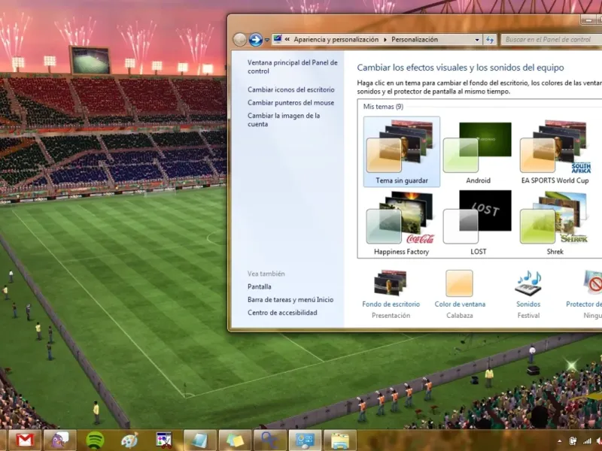Click the Back navigation arrow
Image resolution: width=602 pixels, height=451 pixels.
tap(239, 40)
